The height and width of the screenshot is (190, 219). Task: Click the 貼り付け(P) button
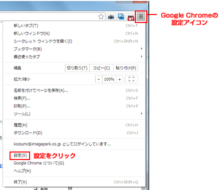click(x=126, y=68)
